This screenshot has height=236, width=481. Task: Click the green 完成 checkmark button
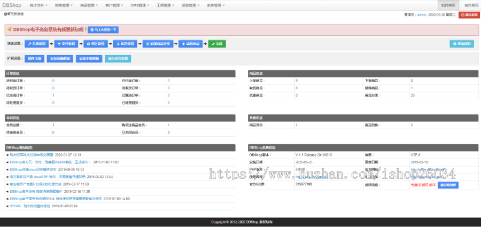pos(217,44)
